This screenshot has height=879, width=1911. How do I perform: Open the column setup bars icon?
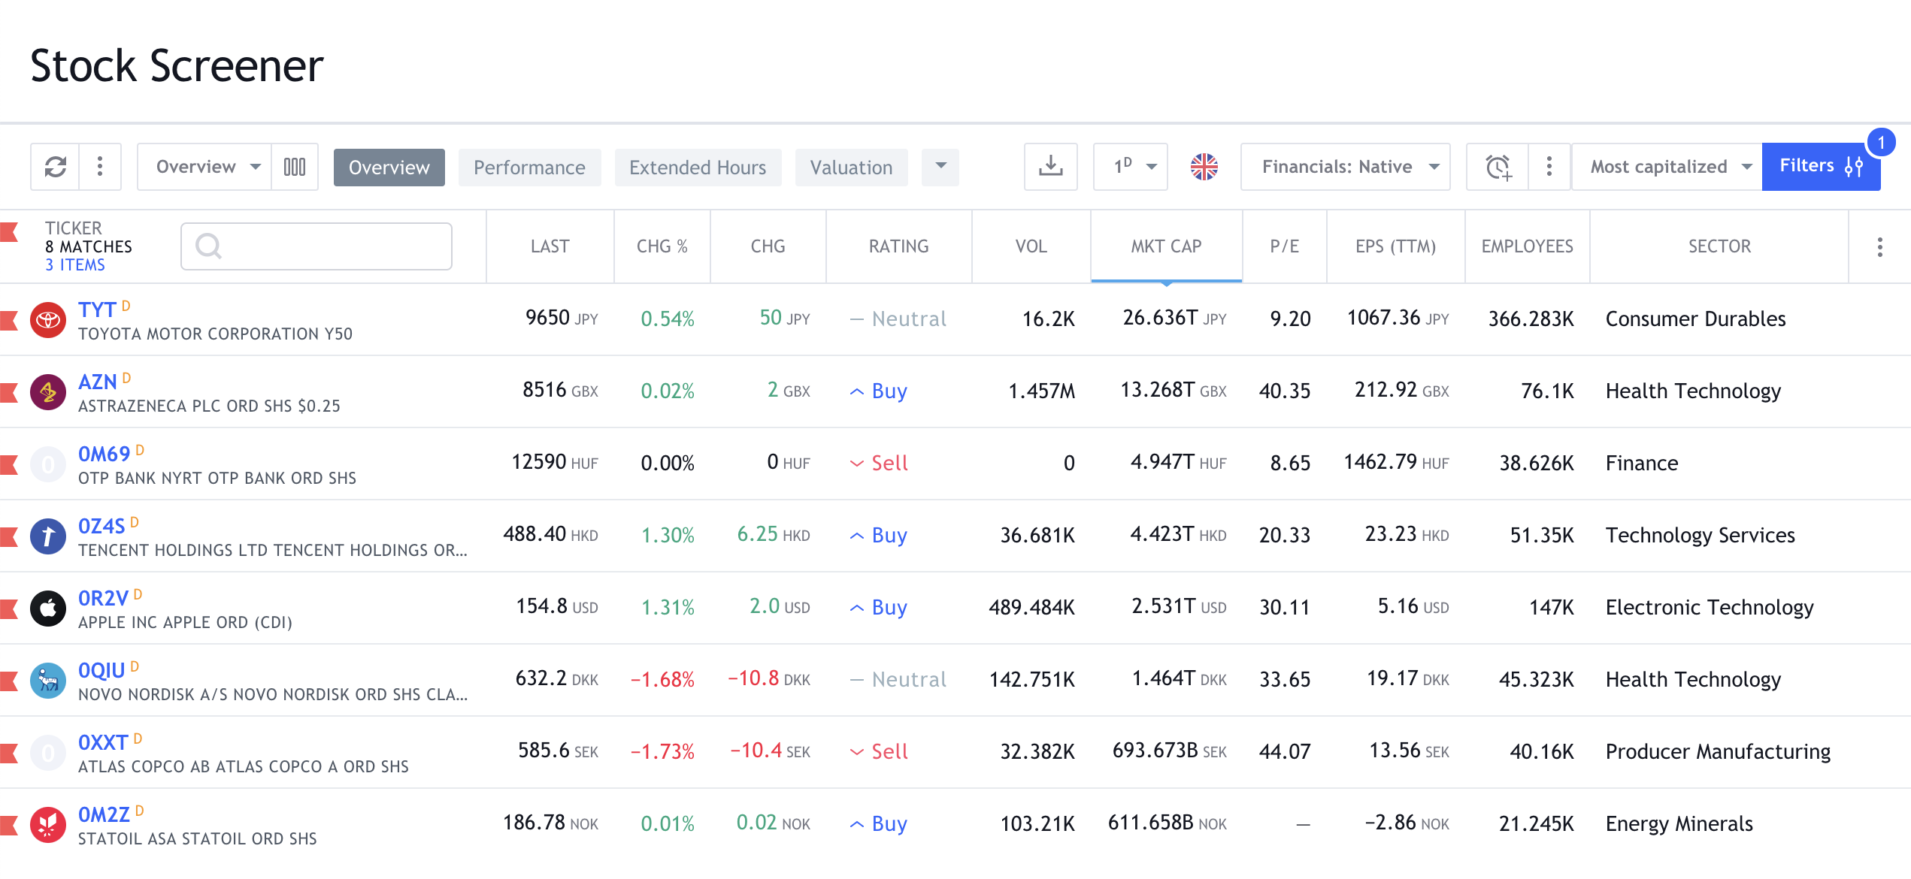click(x=295, y=167)
